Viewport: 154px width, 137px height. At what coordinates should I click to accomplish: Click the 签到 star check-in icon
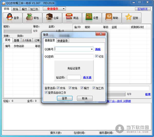point(132,18)
